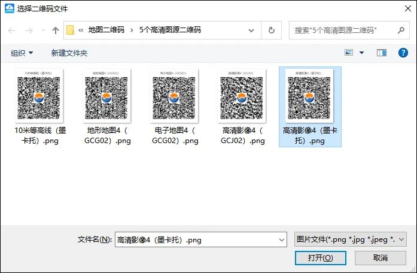Expand the file name history dropdown
Image resolution: width=417 pixels, height=273 pixels.
pyautogui.click(x=282, y=239)
